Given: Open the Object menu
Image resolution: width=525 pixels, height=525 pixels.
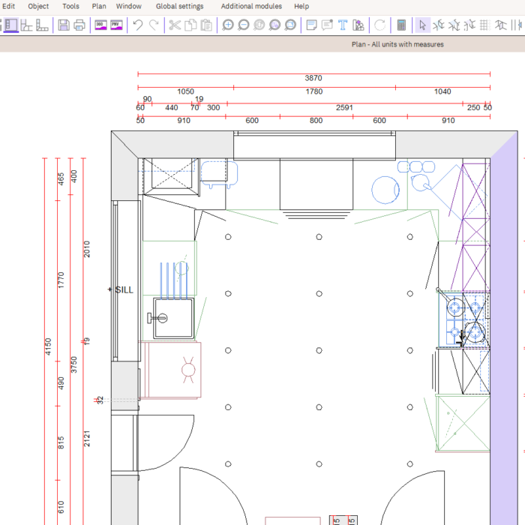Looking at the screenshot, I should pyautogui.click(x=38, y=6).
